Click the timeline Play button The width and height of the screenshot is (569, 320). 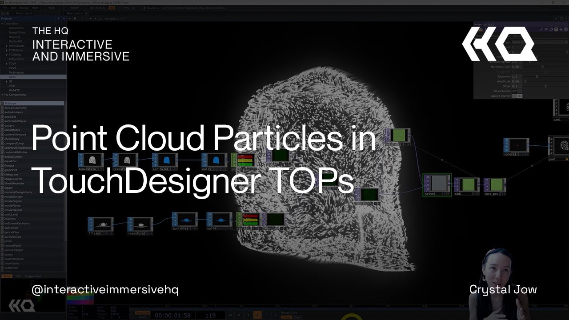pos(257,315)
